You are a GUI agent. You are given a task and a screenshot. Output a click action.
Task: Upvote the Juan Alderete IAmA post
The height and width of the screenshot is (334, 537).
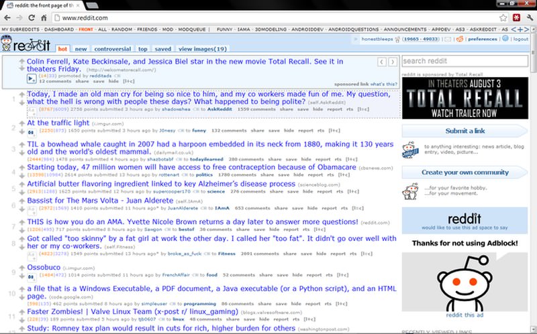coord(21,201)
